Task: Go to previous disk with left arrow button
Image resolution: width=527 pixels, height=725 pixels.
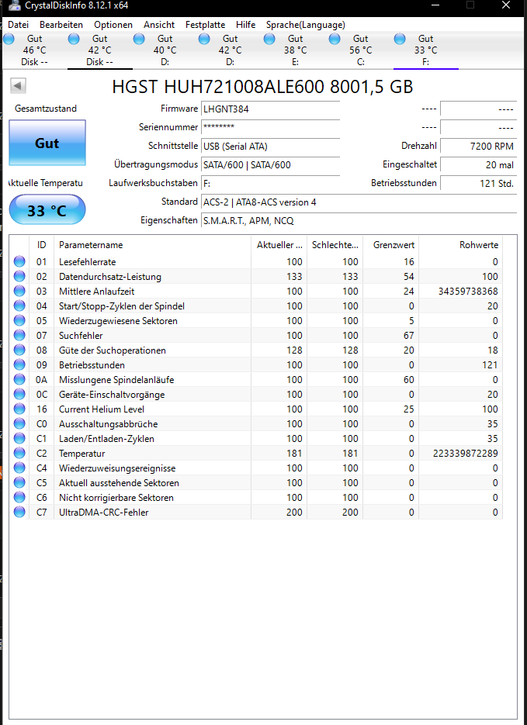Action: coord(18,85)
